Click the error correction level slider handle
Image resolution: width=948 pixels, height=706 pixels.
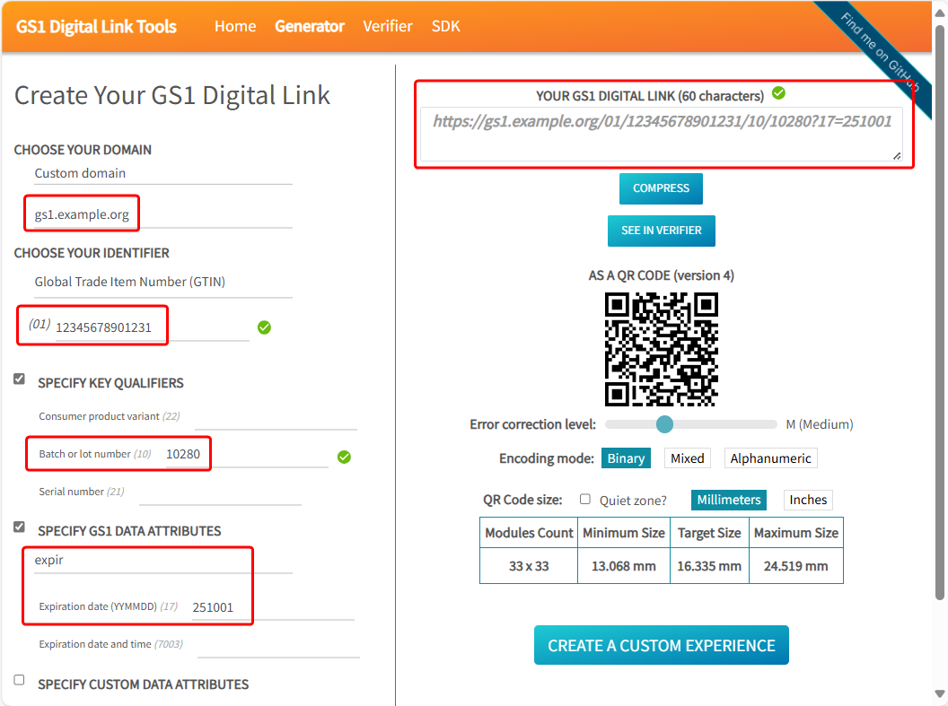[664, 424]
